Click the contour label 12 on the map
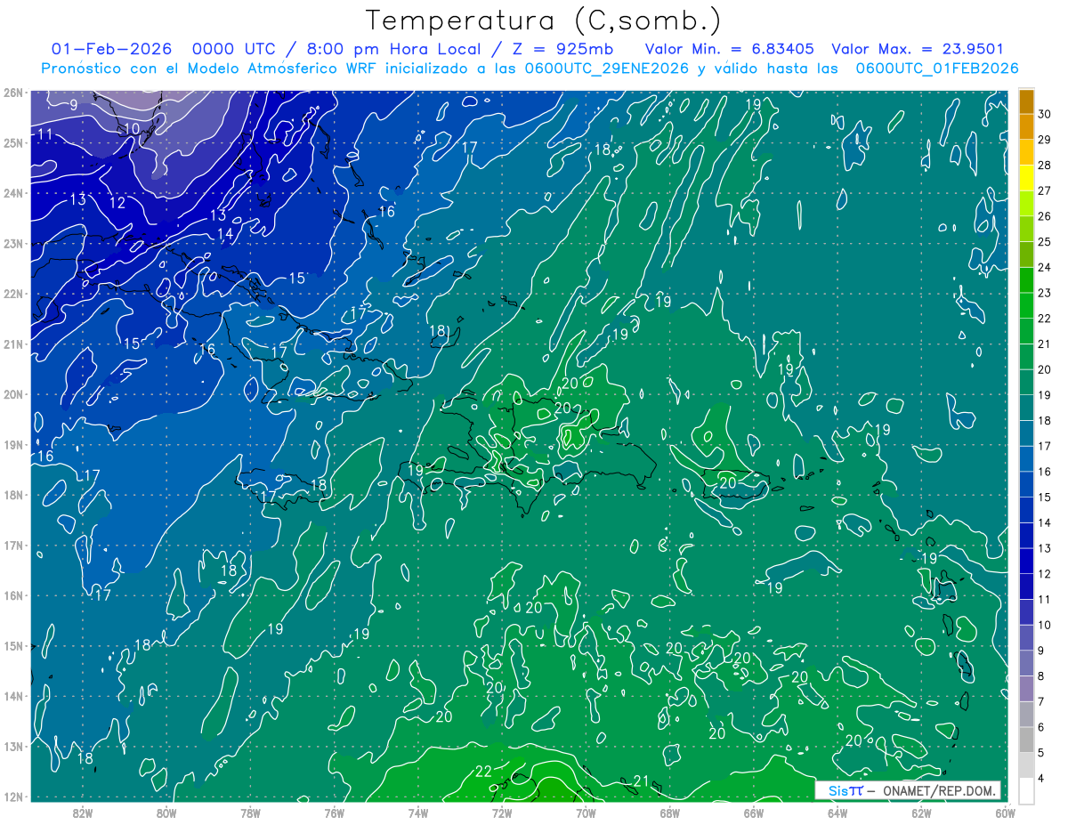The width and height of the screenshot is (1068, 825). click(x=117, y=203)
